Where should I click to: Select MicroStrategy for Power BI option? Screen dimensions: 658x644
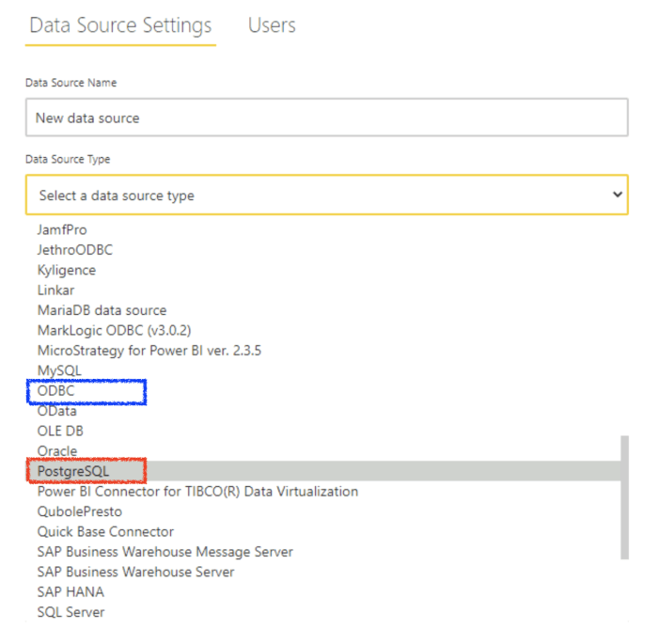pos(149,351)
